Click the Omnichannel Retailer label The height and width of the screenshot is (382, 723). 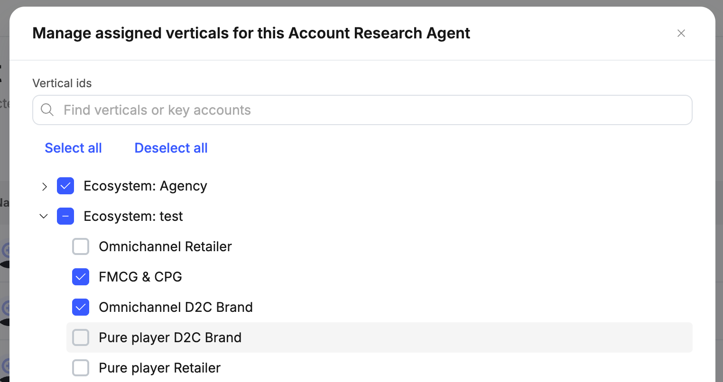coord(165,246)
